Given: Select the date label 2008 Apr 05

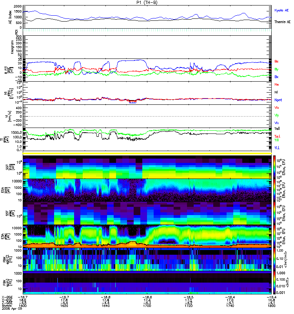Looking at the screenshot, I should pos(12,309).
